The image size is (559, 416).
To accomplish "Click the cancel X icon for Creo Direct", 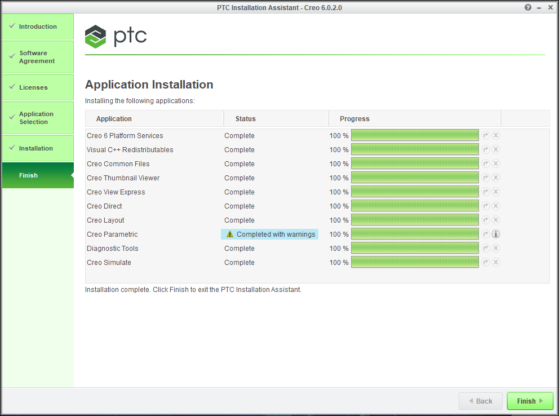I will tap(496, 206).
